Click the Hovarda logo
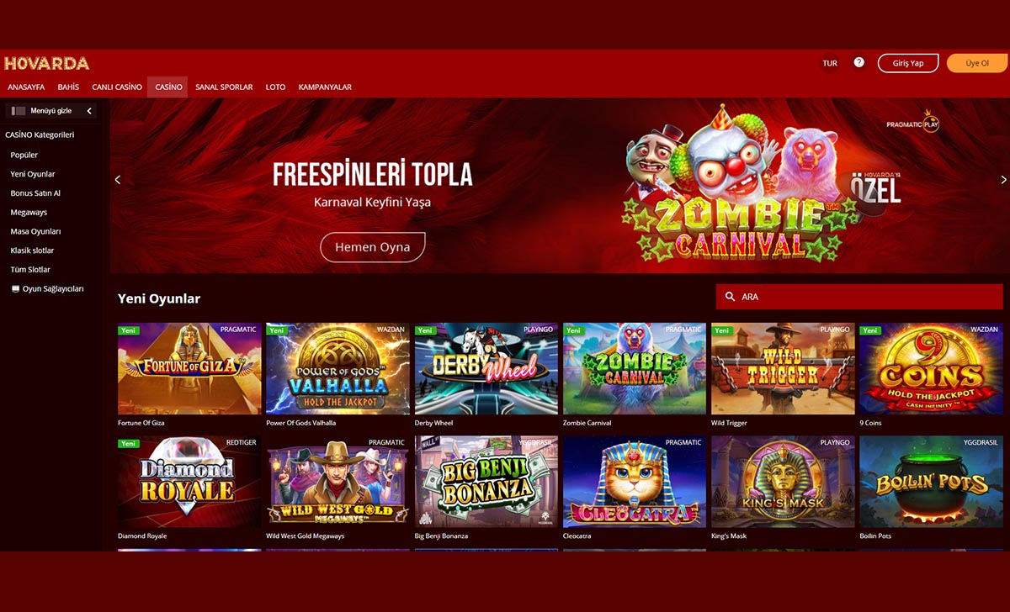The image size is (1010, 612). coord(46,63)
